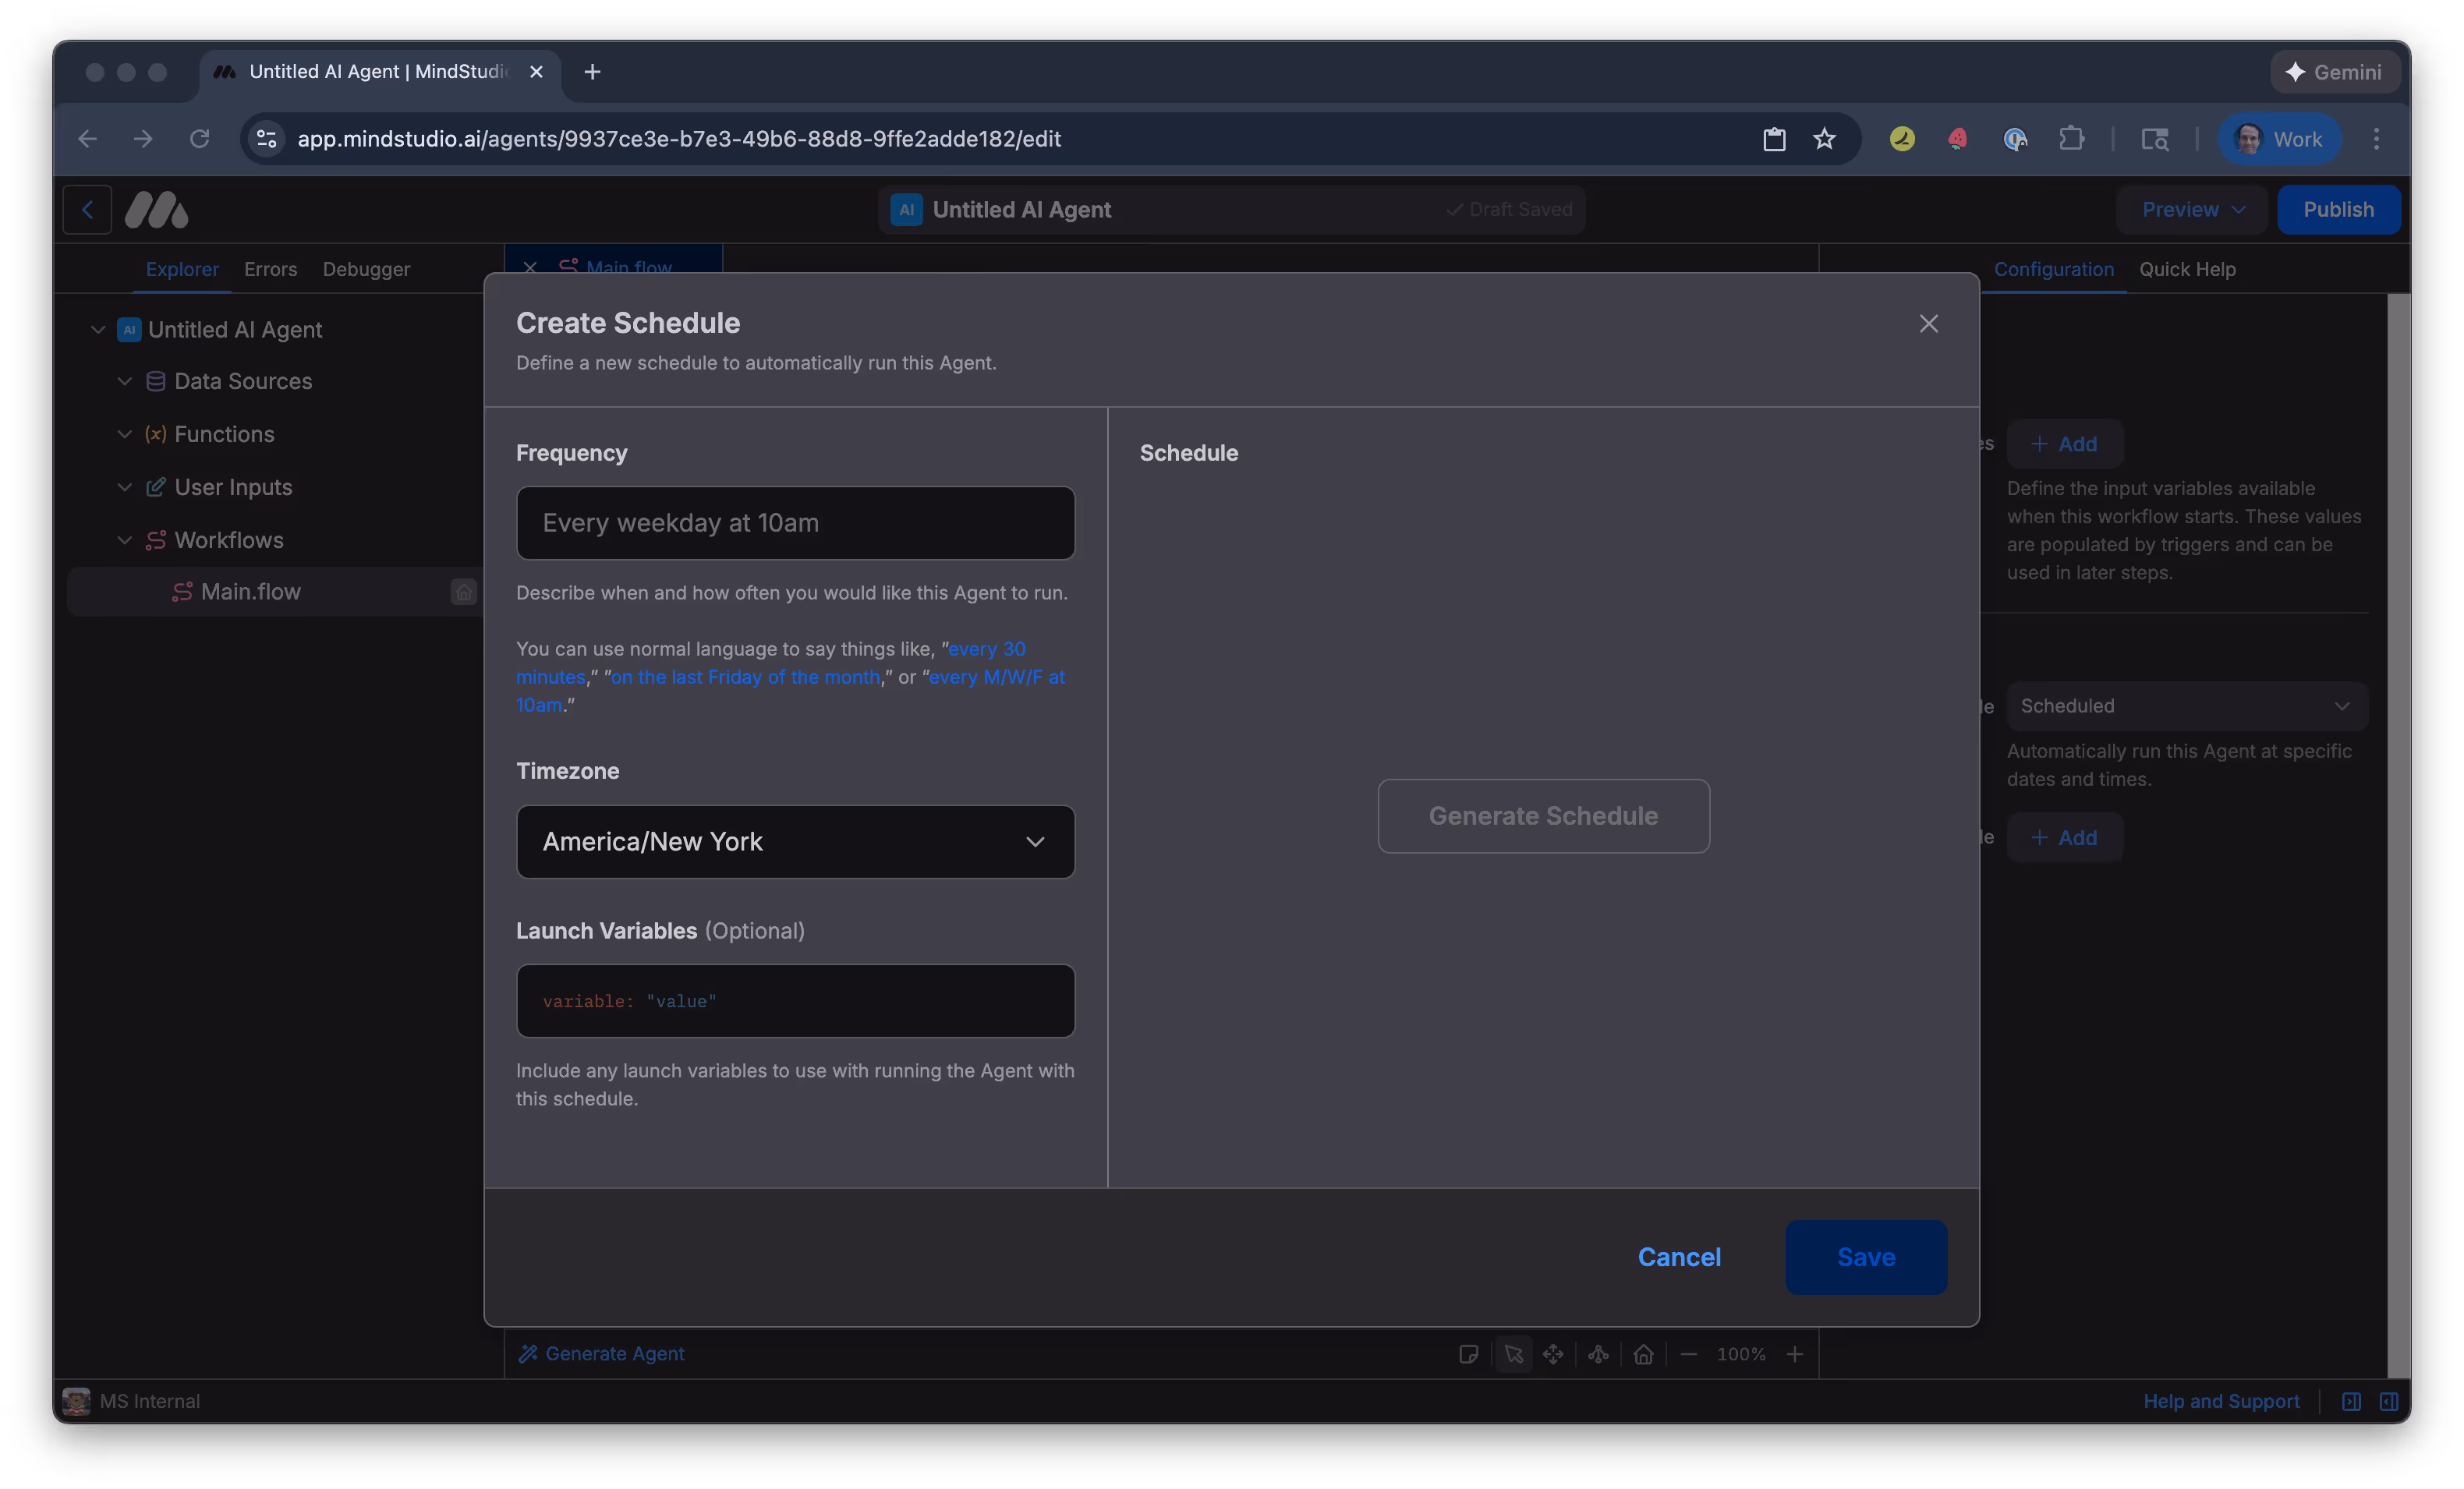Click the back arrow beside the MindStudio logo

pos(87,209)
